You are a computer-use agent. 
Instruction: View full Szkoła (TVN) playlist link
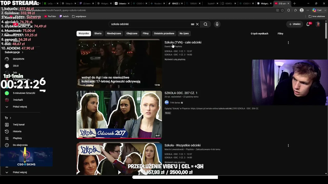(x=175, y=60)
